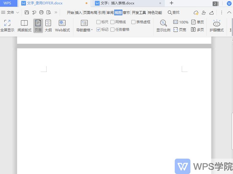This screenshot has height=174, width=233.
Task: Click the Output as PDF icon
Action: pyautogui.click(x=34, y=12)
